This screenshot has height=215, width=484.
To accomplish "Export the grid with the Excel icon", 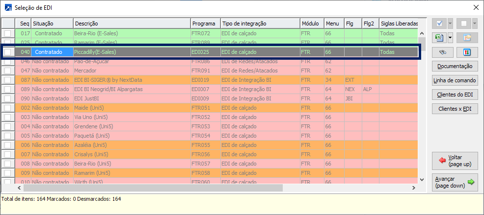I will click(439, 38).
